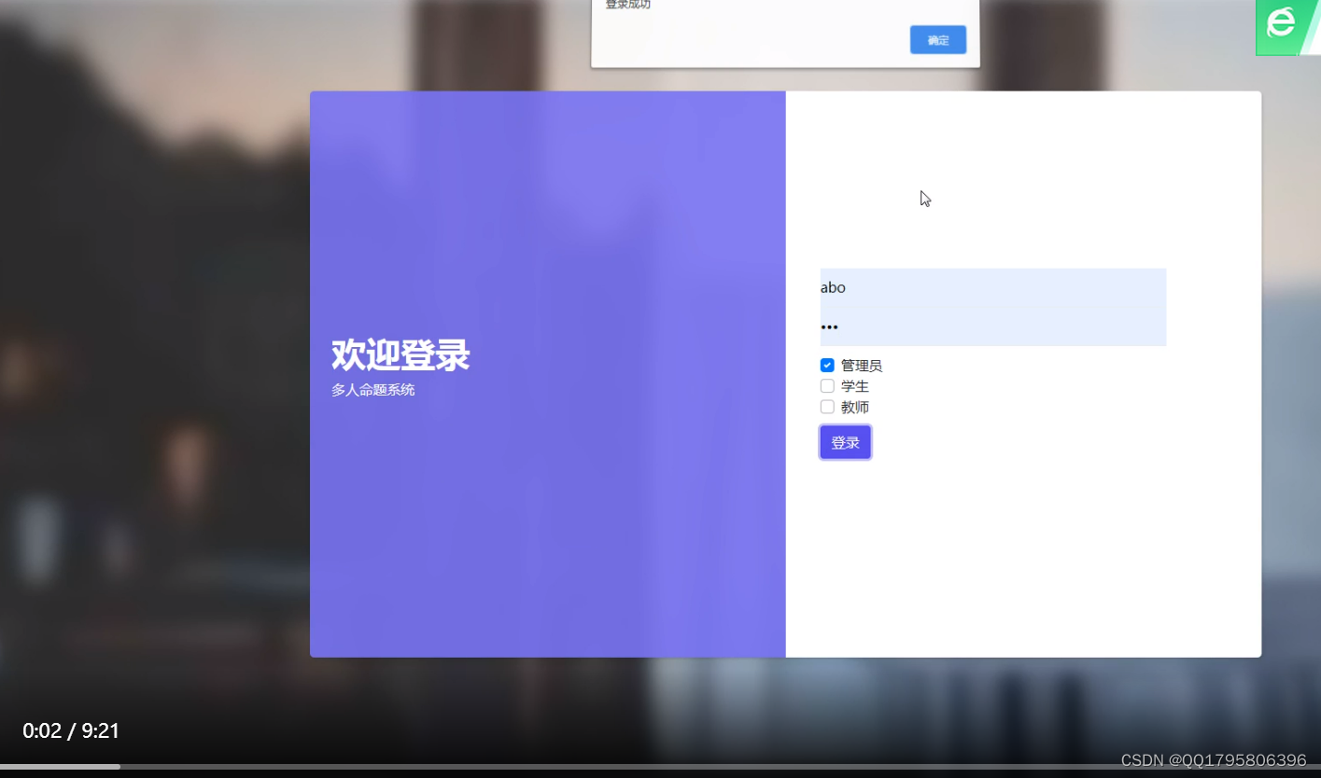The width and height of the screenshot is (1321, 778).
Task: Click the 登录成功 message in alert
Action: click(628, 5)
